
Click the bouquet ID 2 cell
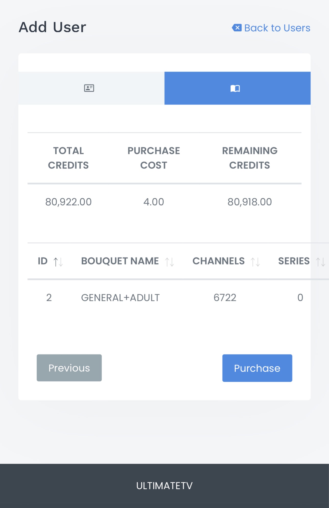pos(49,298)
